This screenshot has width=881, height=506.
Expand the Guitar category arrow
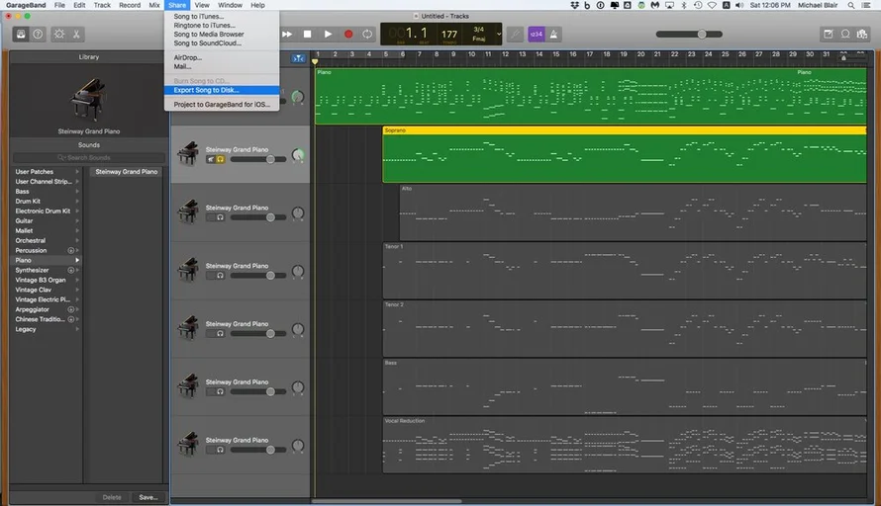(77, 221)
